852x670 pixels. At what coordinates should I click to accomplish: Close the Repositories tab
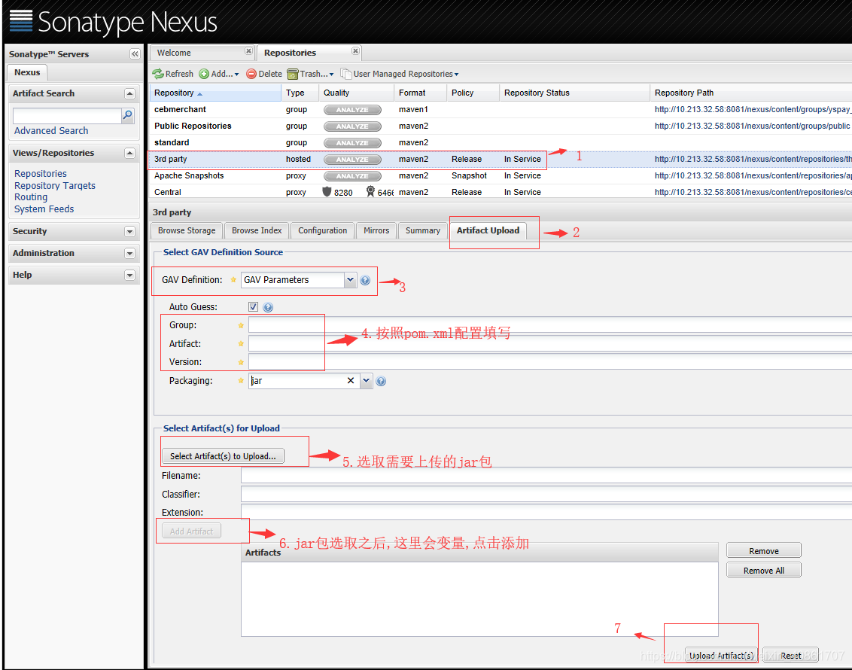click(x=355, y=51)
